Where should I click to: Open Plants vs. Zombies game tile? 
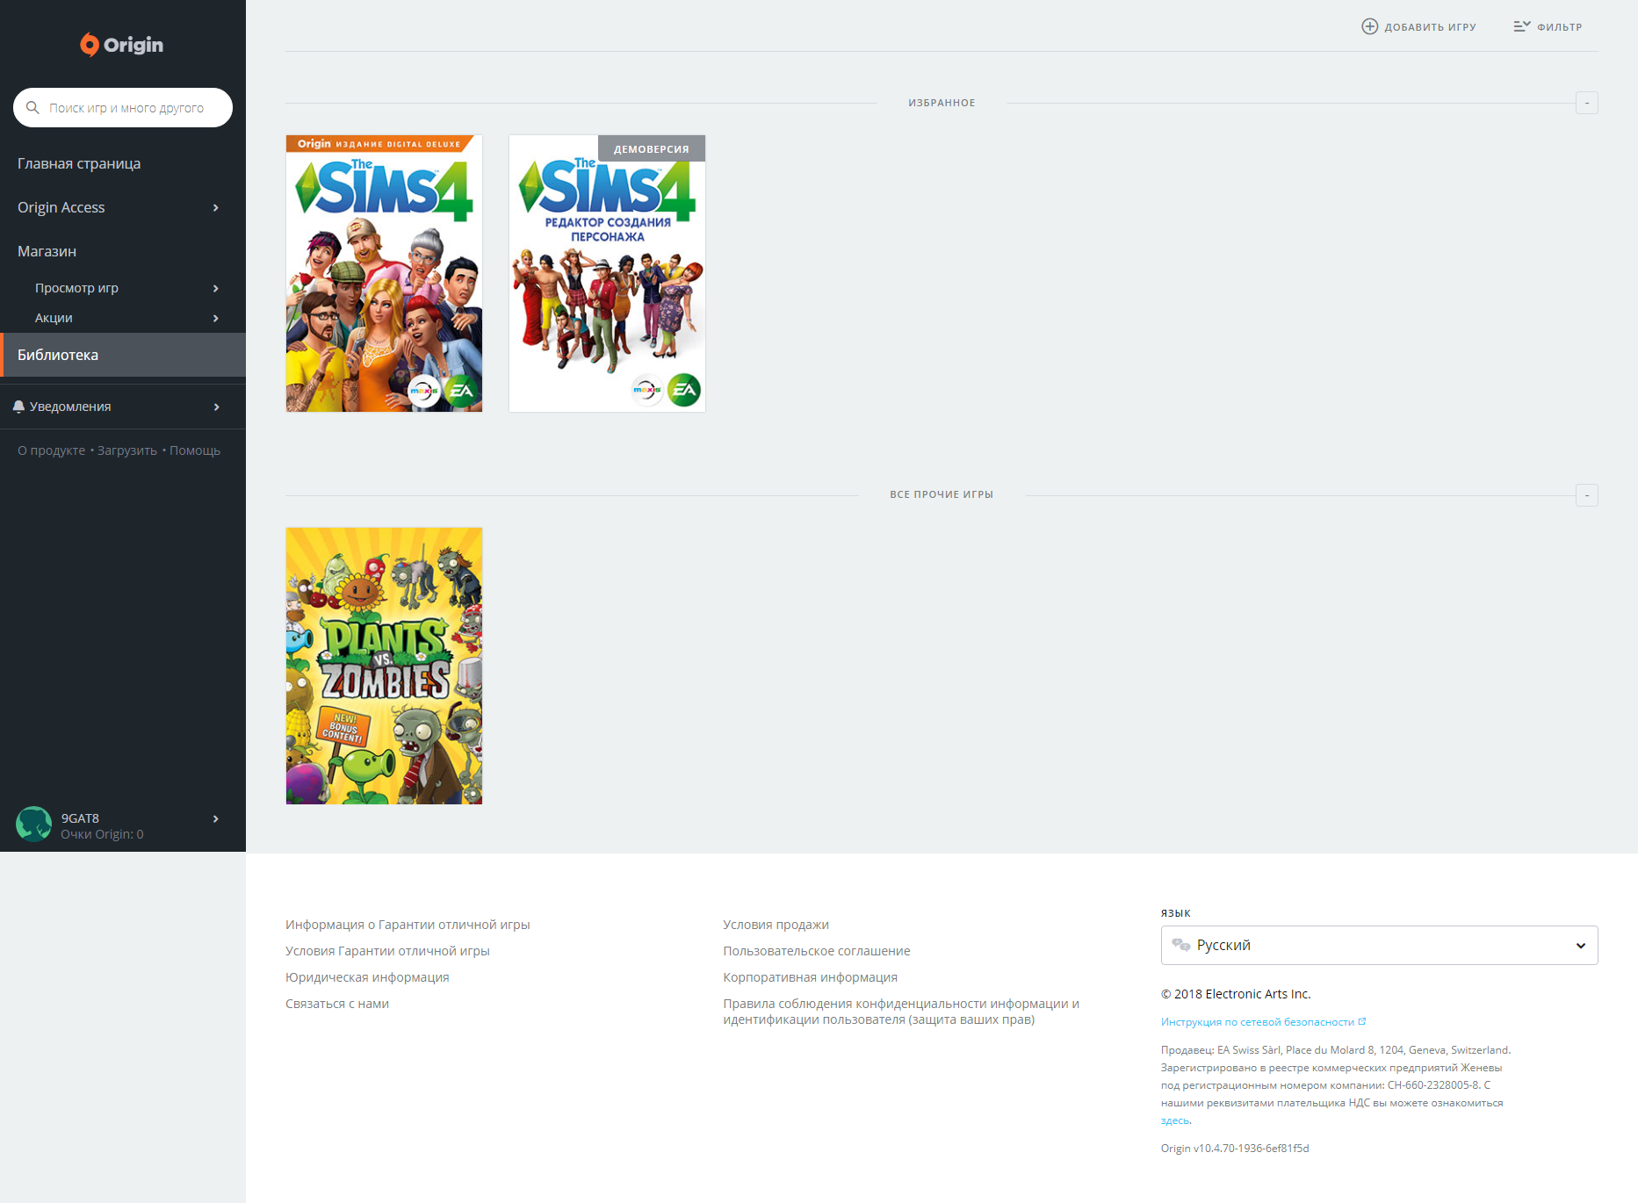tap(384, 666)
